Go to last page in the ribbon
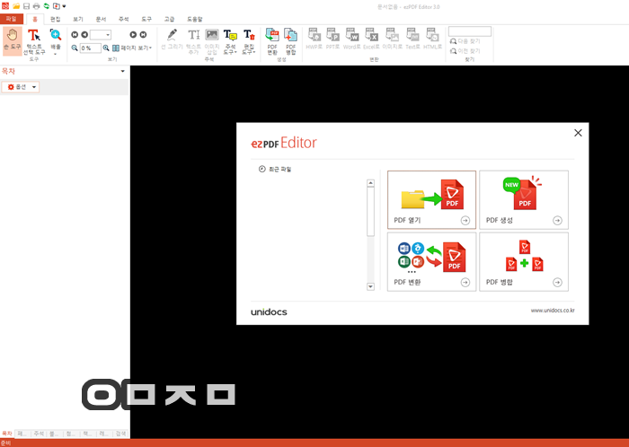Image resolution: width=629 pixels, height=447 pixels. pyautogui.click(x=143, y=35)
